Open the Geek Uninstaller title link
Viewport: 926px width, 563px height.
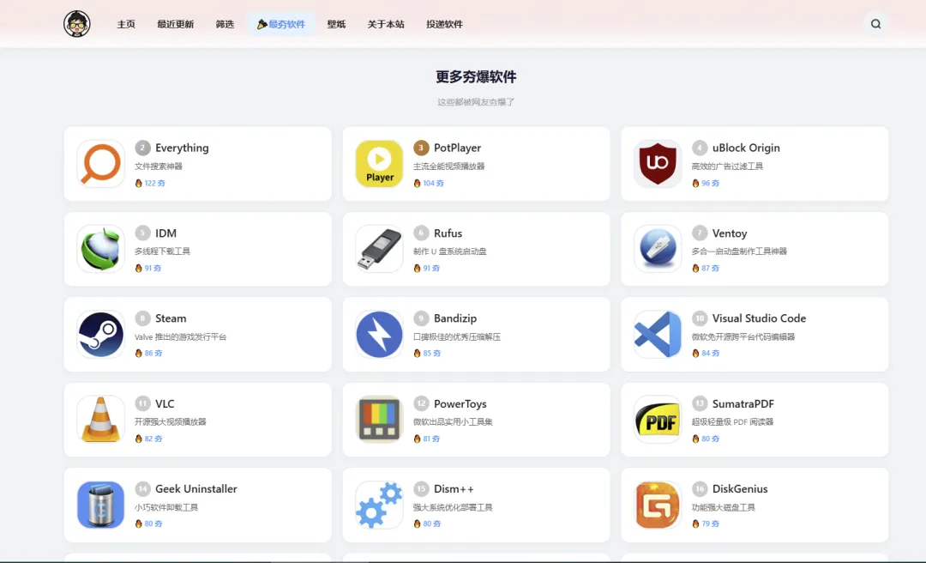(196, 489)
